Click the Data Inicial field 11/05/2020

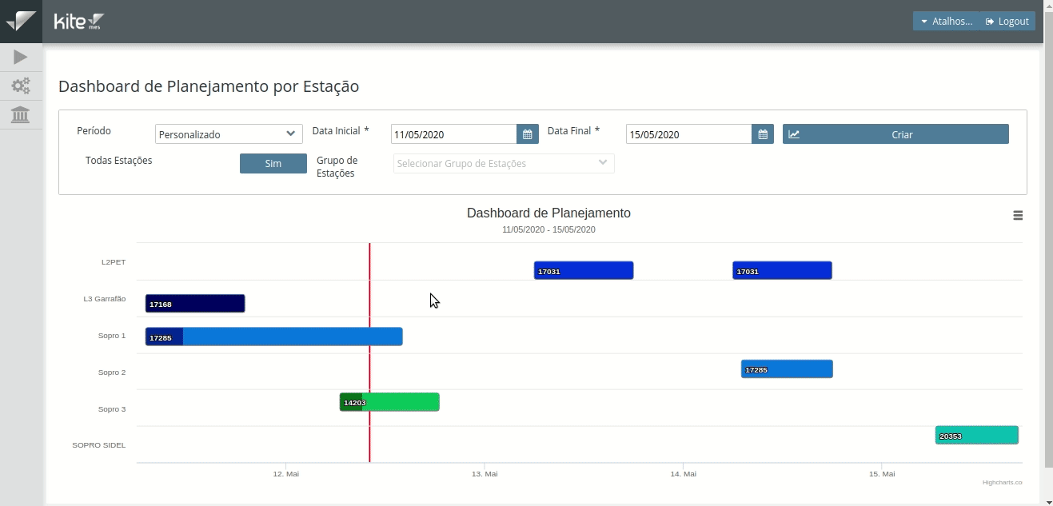(454, 134)
